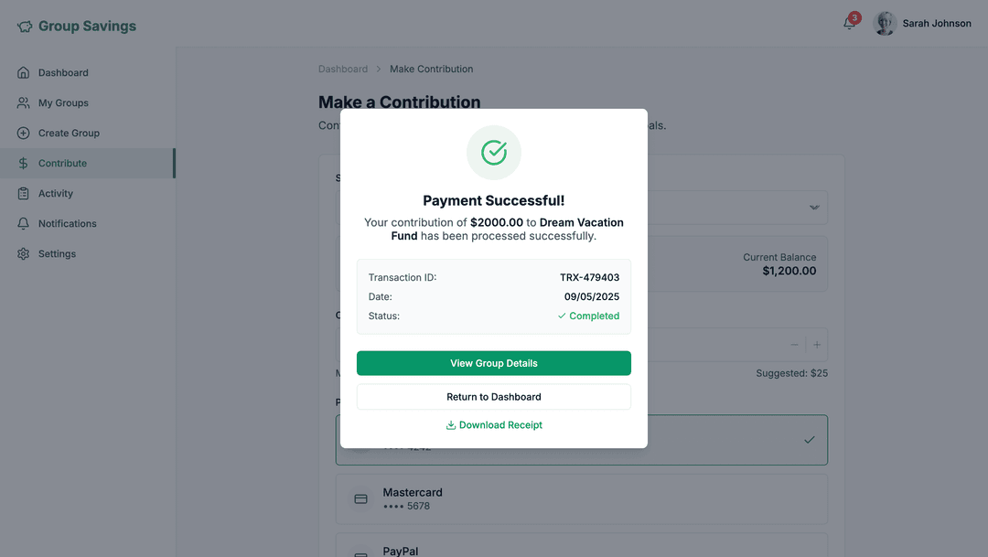
Task: Click the notification bell with red badge
Action: coord(848,23)
